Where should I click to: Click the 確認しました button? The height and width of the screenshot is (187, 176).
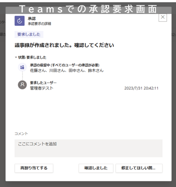point(96,168)
